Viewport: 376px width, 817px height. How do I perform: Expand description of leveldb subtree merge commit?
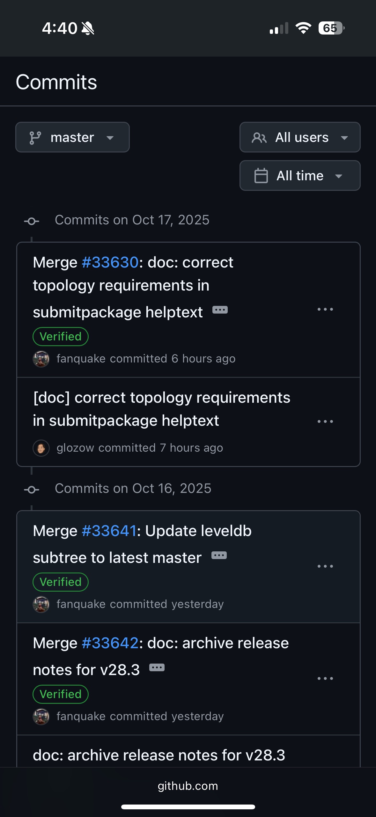[219, 556]
